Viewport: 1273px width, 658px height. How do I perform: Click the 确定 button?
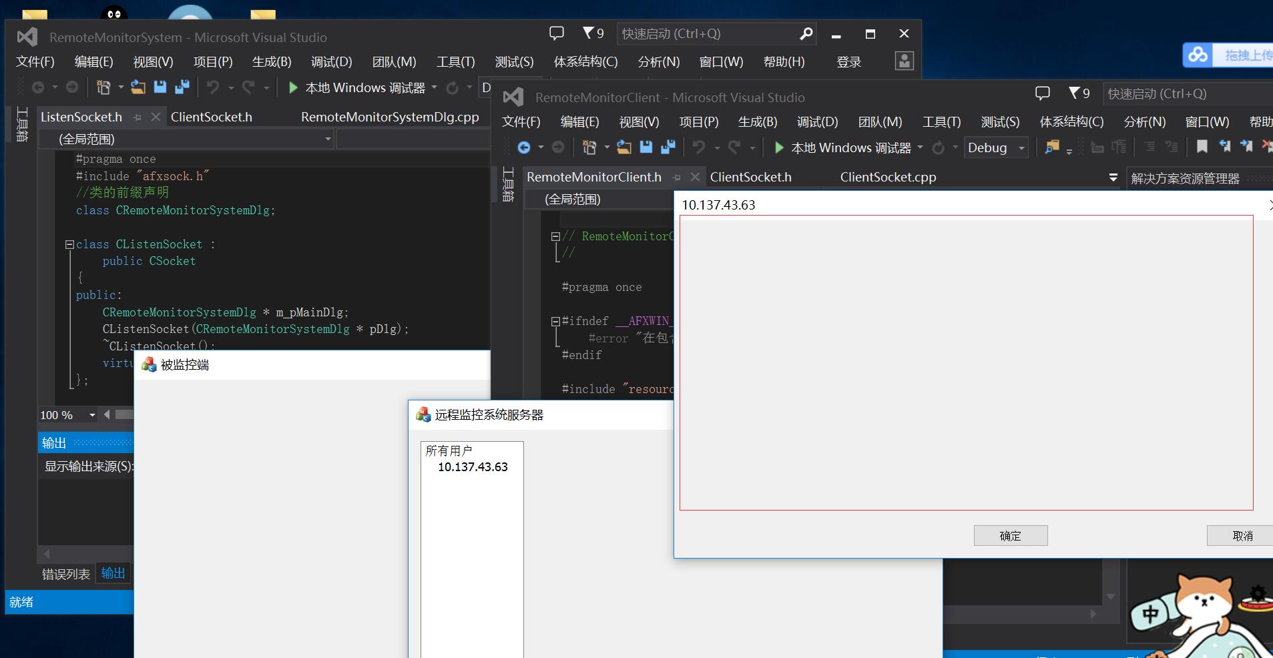coord(1010,536)
